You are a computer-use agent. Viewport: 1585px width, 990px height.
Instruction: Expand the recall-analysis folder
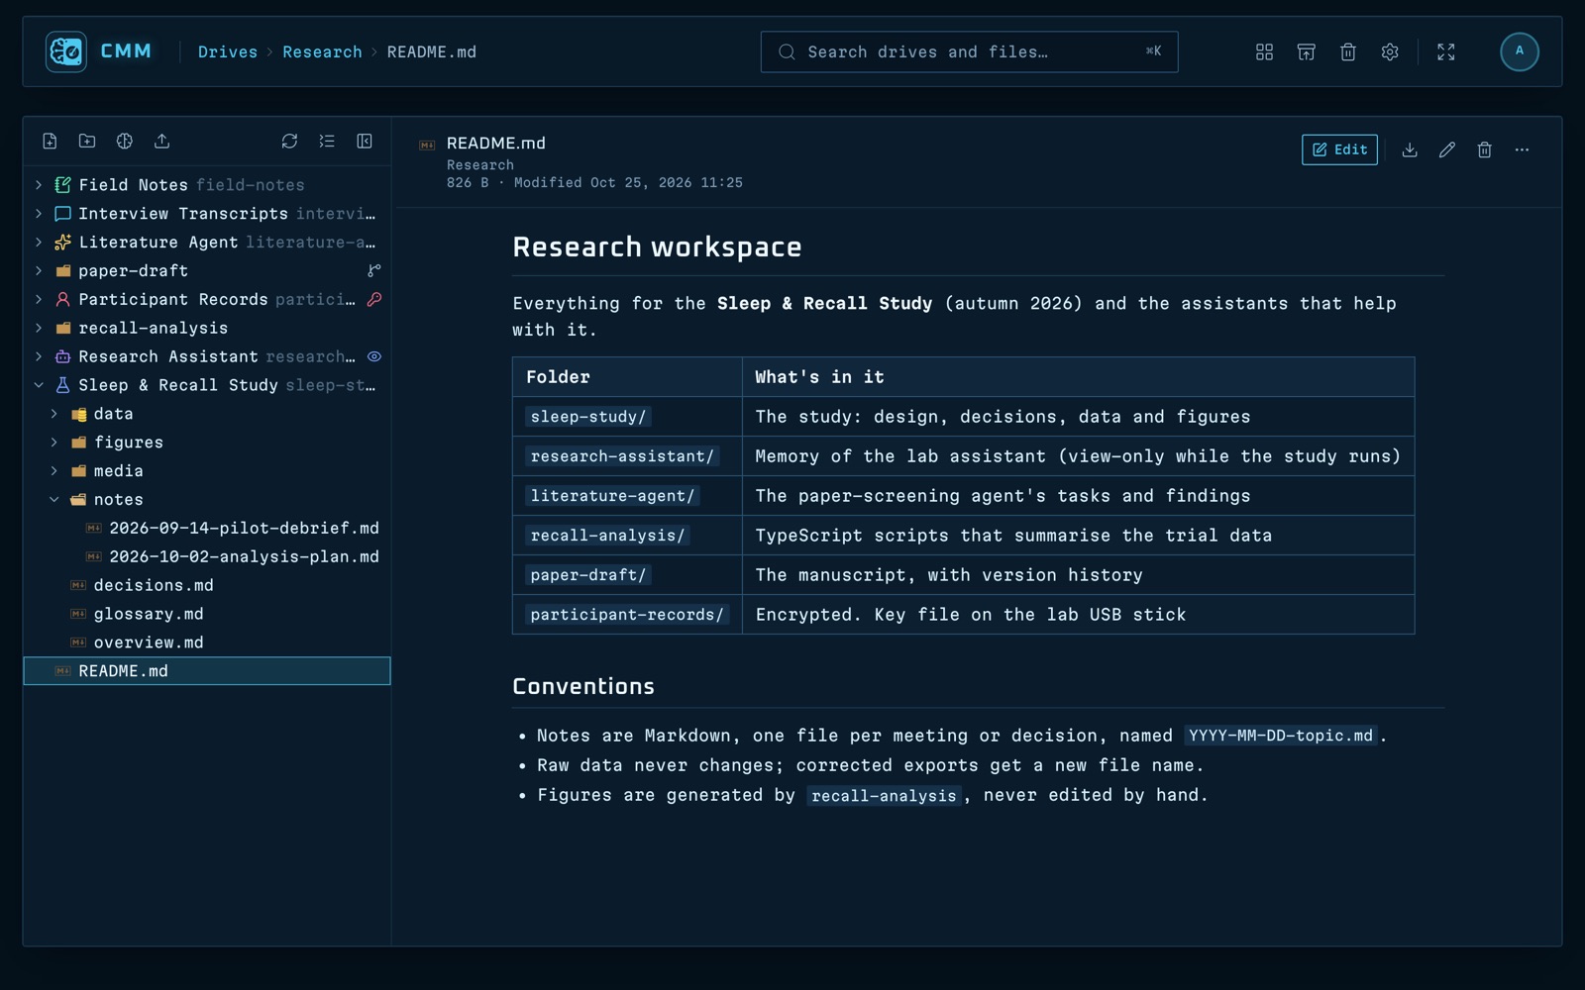click(39, 328)
